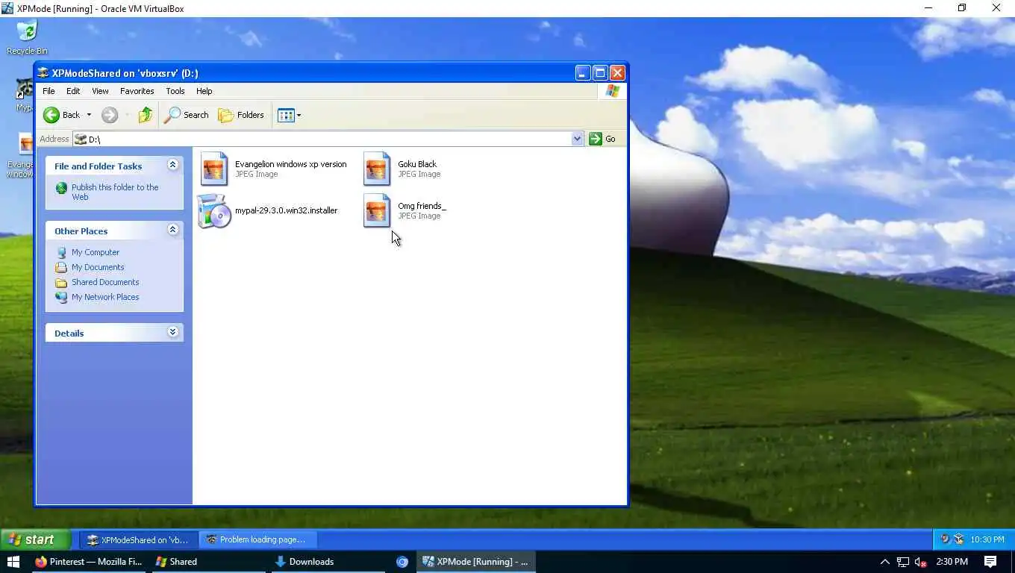Screen dimensions: 1015x573
Task: Click the Chrome icon in host taskbar
Action: (402, 562)
